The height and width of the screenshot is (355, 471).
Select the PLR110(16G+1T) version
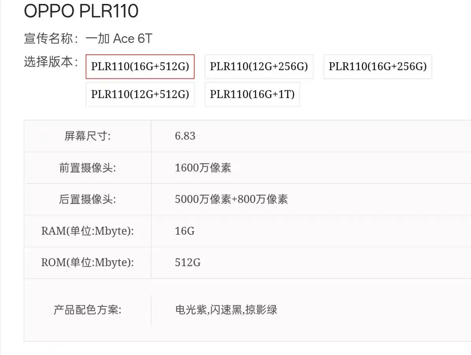point(252,94)
